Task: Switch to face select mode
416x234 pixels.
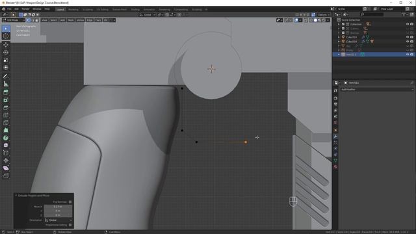Action: pos(36,20)
